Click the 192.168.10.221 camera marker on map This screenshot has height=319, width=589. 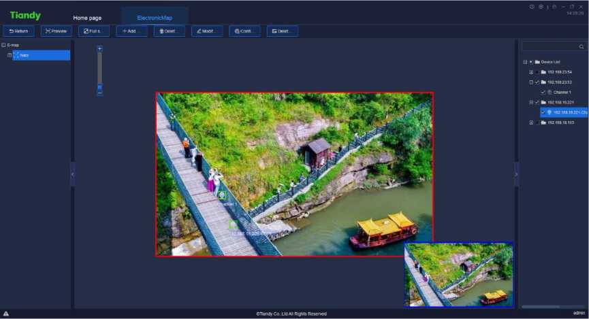pos(233,224)
